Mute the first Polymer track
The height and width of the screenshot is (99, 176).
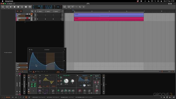click(32, 14)
